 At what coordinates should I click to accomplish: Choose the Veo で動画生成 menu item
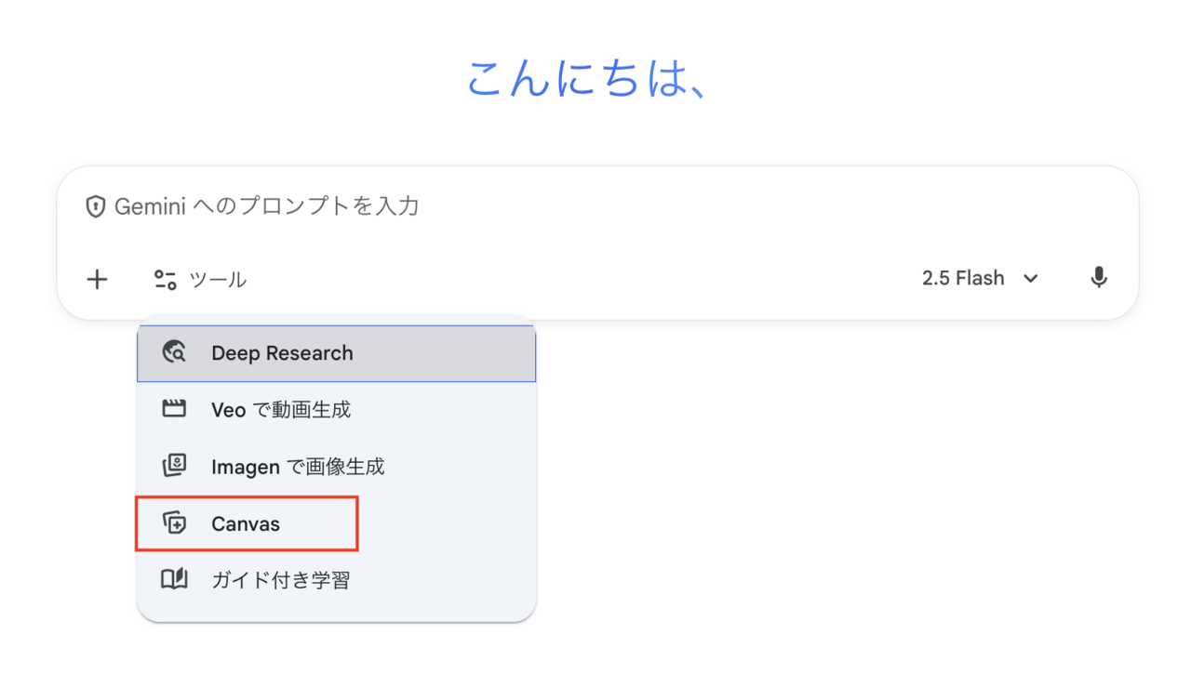(x=281, y=409)
